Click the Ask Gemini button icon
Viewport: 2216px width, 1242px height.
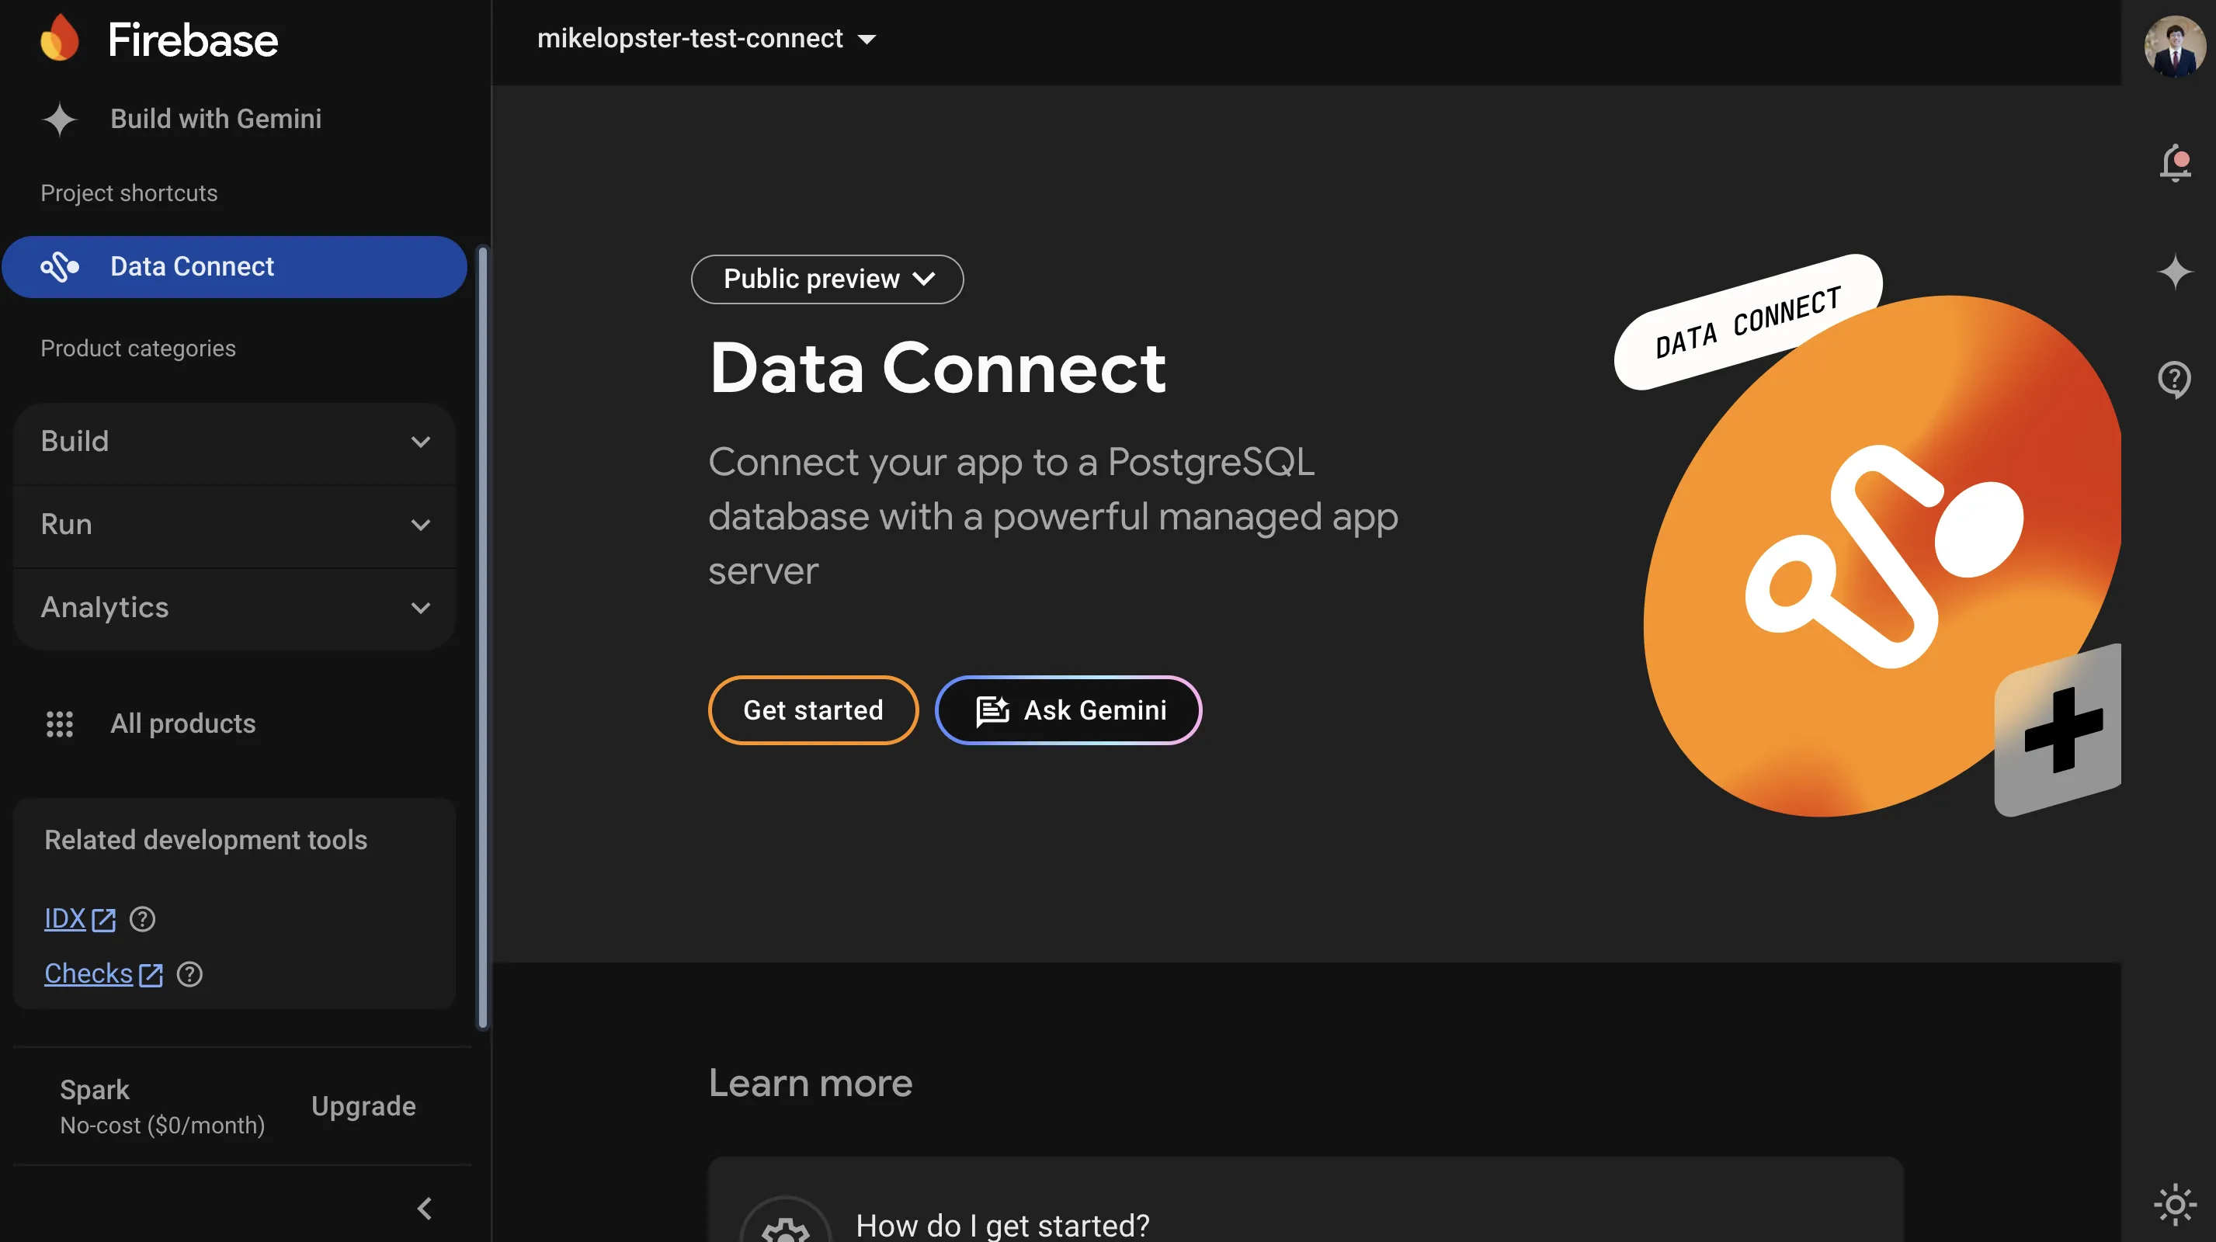coord(991,709)
